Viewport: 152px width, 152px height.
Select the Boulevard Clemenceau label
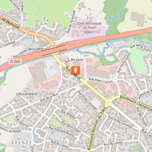click(136, 103)
